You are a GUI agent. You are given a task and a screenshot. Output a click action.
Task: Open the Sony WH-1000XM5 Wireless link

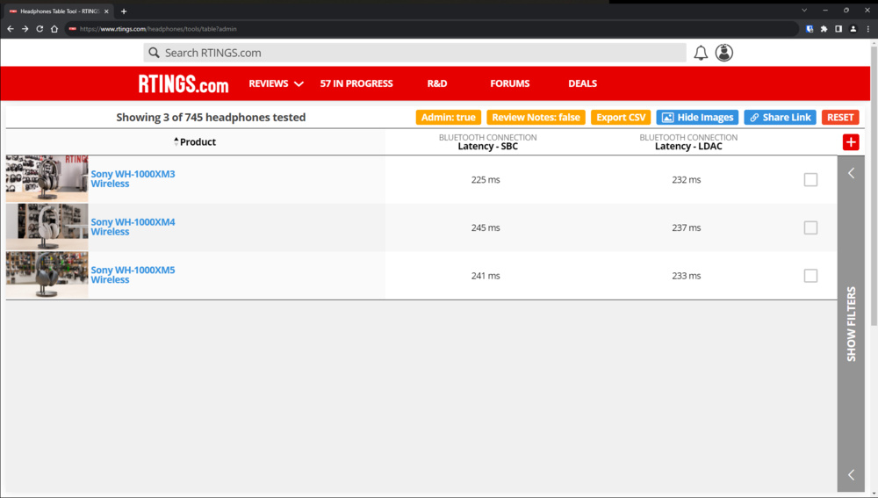click(133, 275)
